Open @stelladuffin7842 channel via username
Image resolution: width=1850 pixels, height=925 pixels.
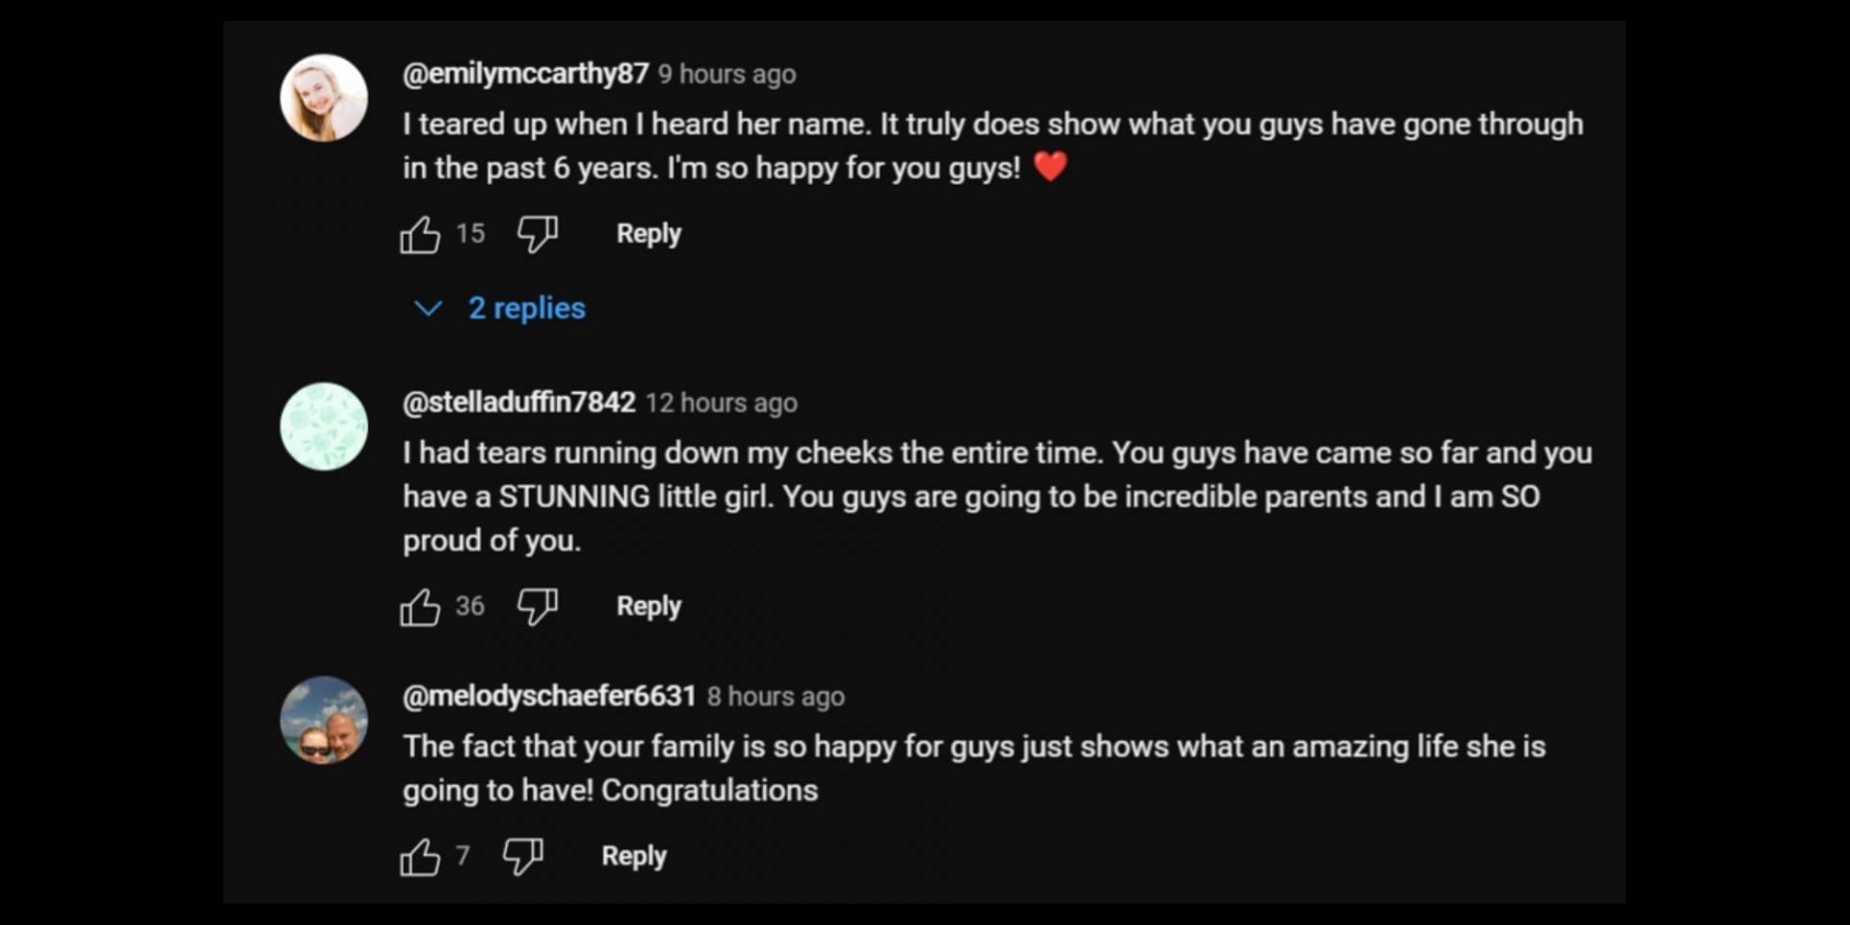click(518, 403)
